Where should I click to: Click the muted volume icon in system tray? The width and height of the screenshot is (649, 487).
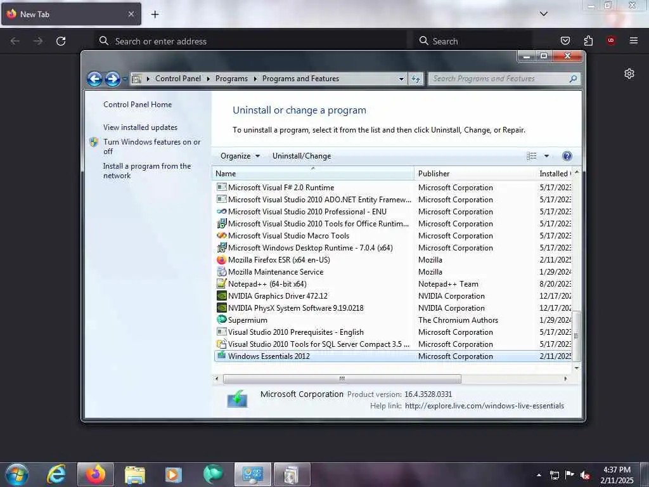[585, 476]
